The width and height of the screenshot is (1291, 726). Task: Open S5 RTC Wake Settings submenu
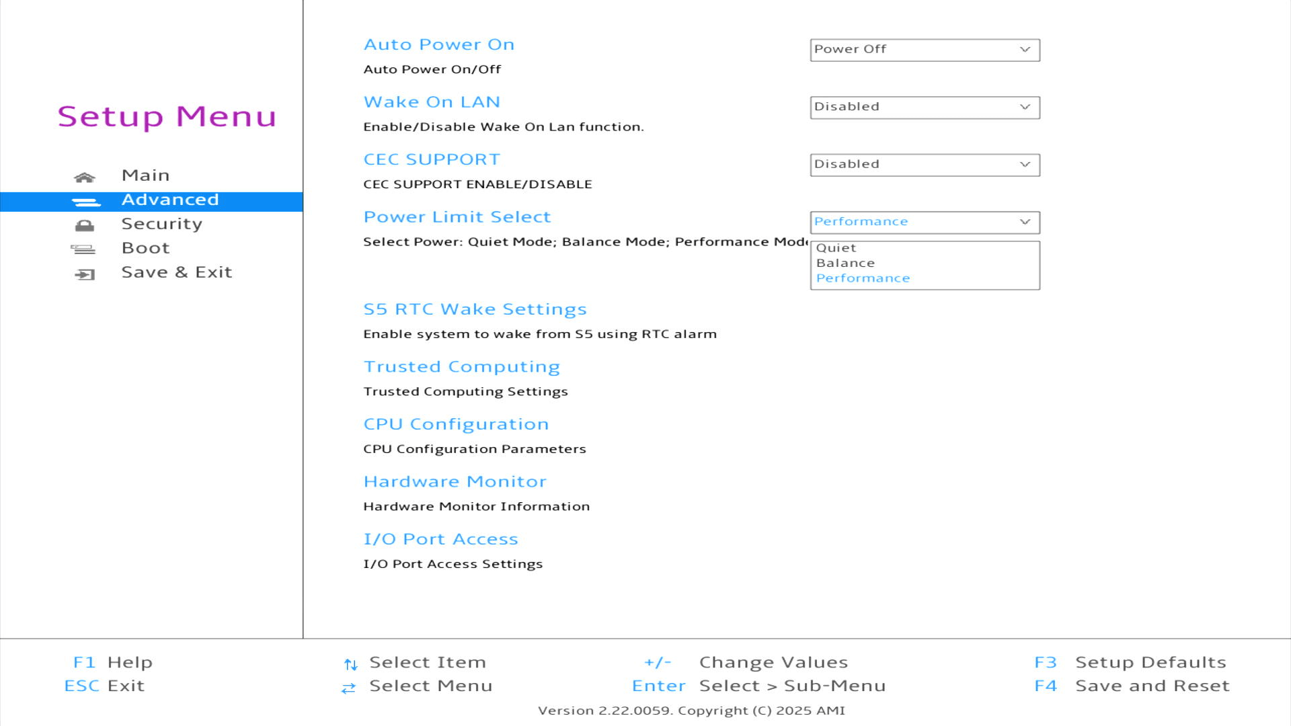(475, 309)
